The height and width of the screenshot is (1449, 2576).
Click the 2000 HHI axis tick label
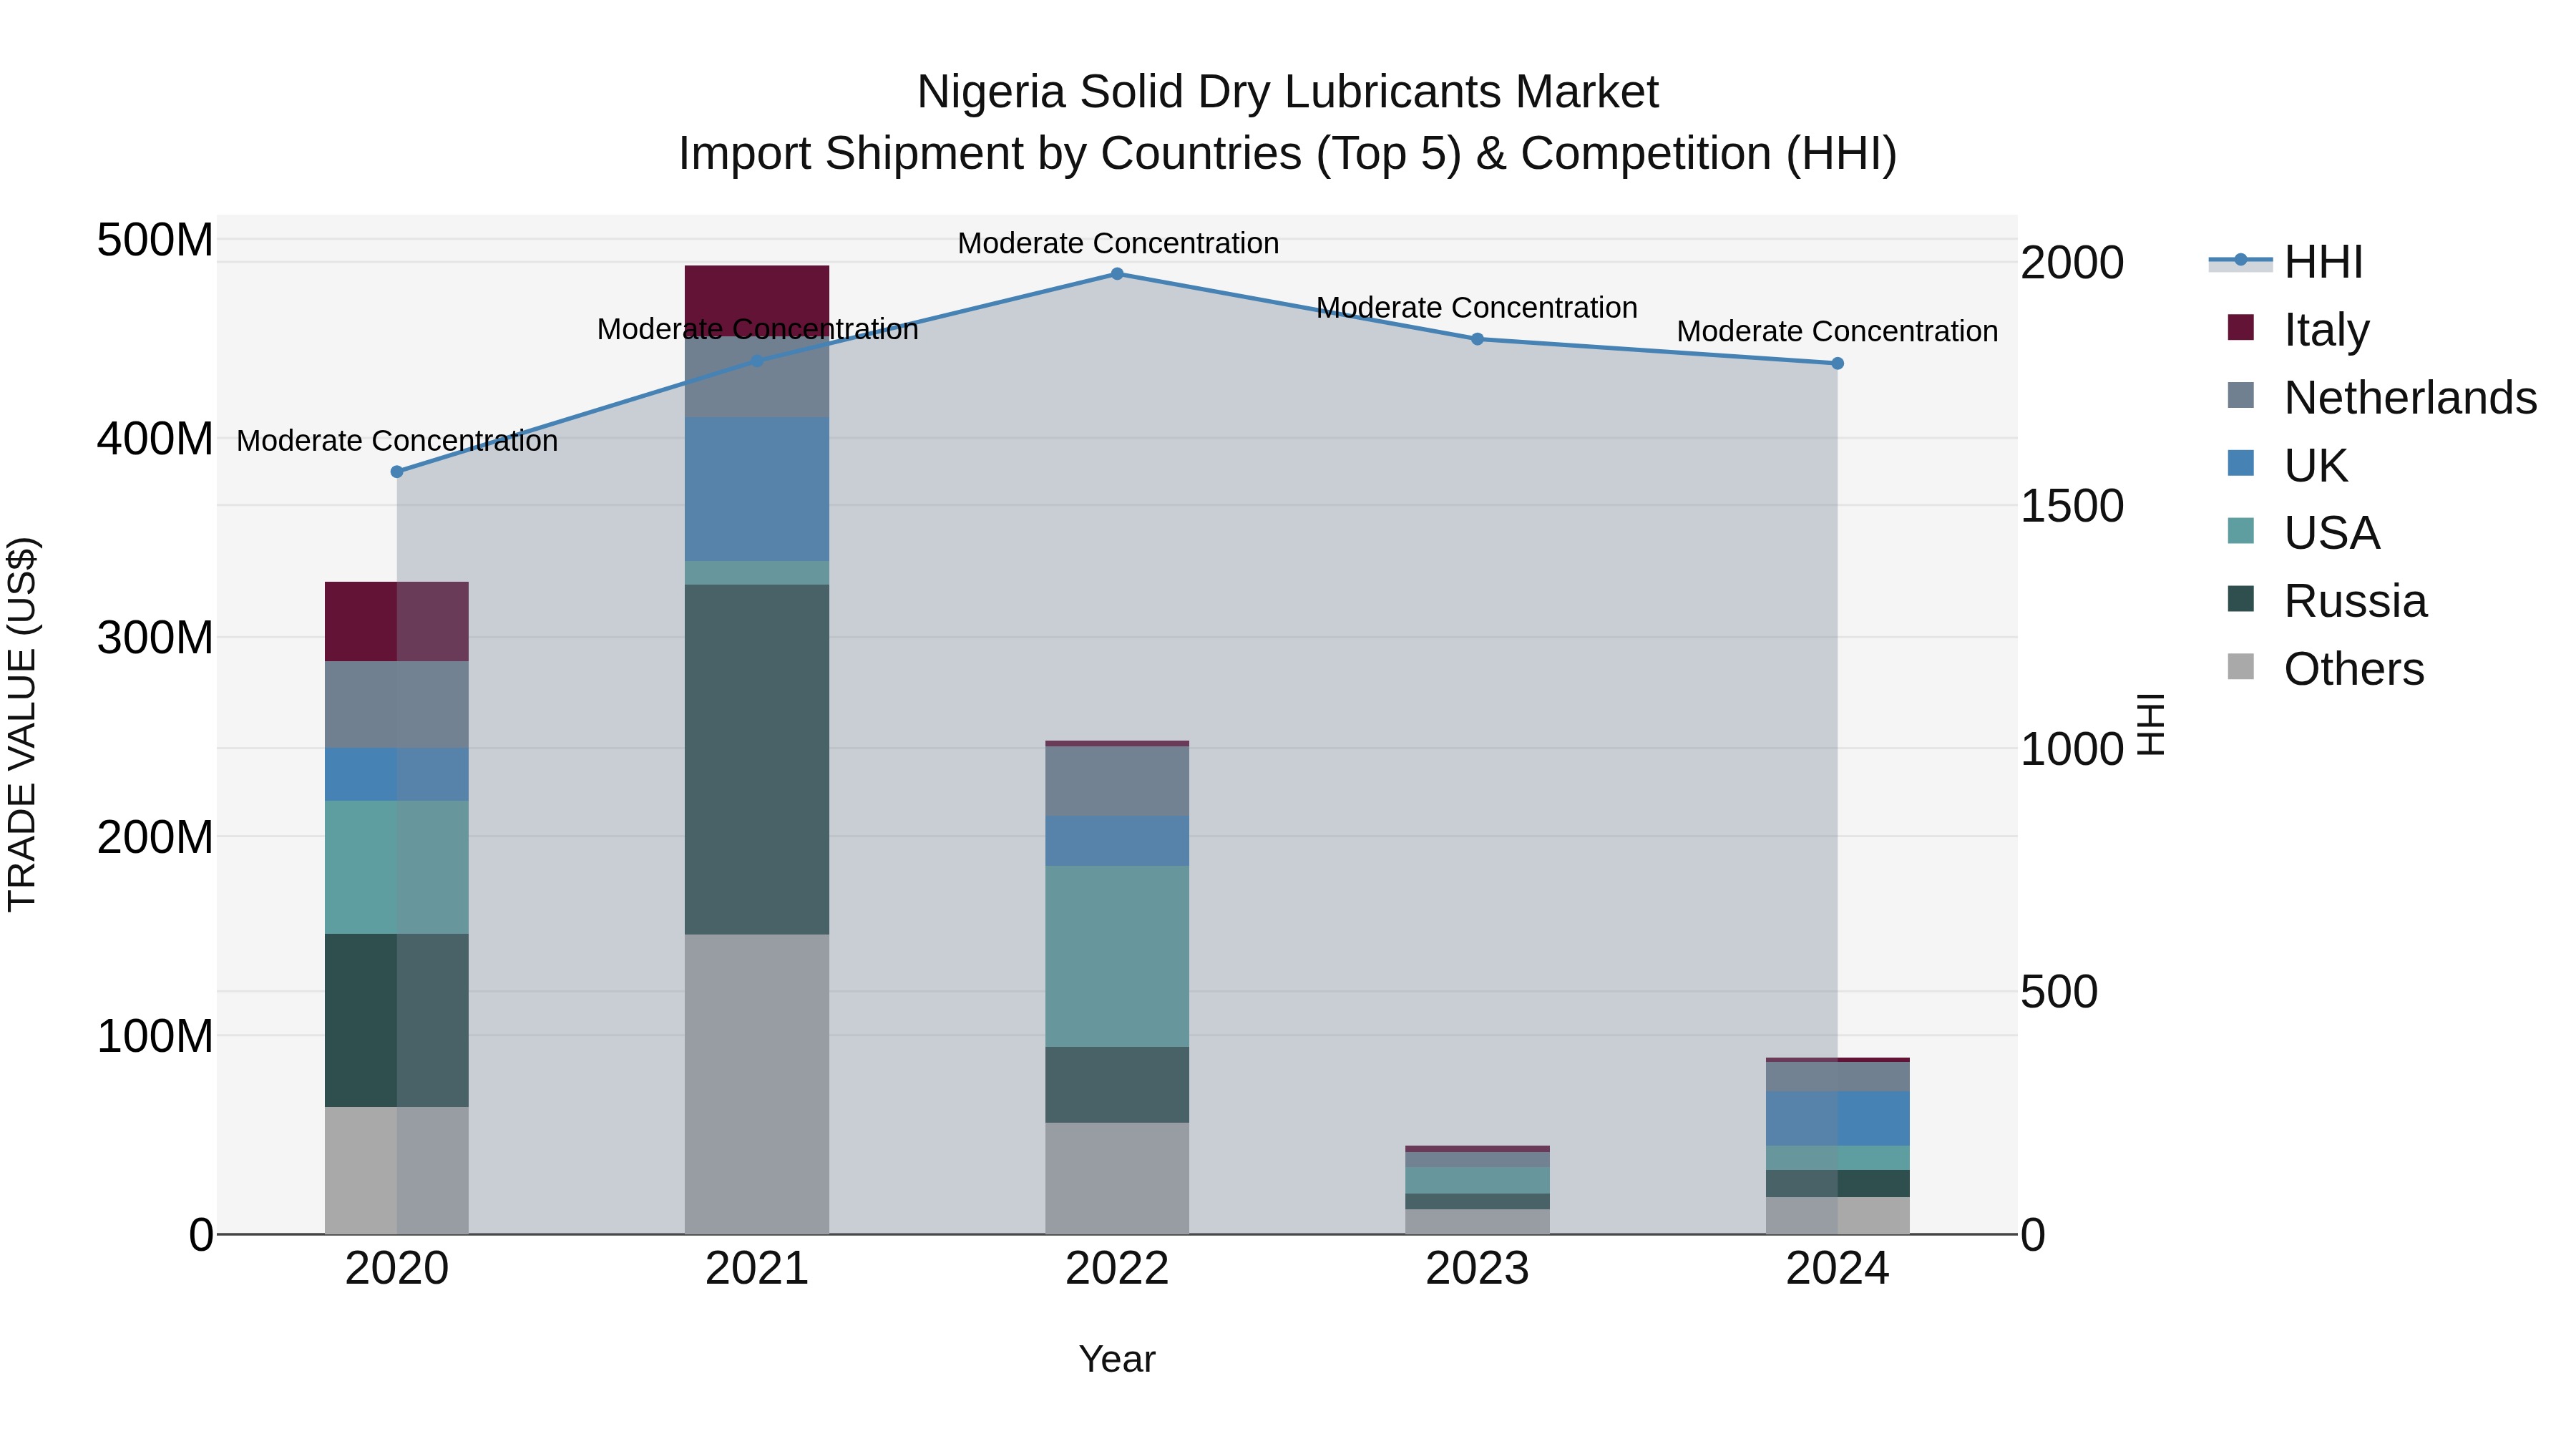2072,263
